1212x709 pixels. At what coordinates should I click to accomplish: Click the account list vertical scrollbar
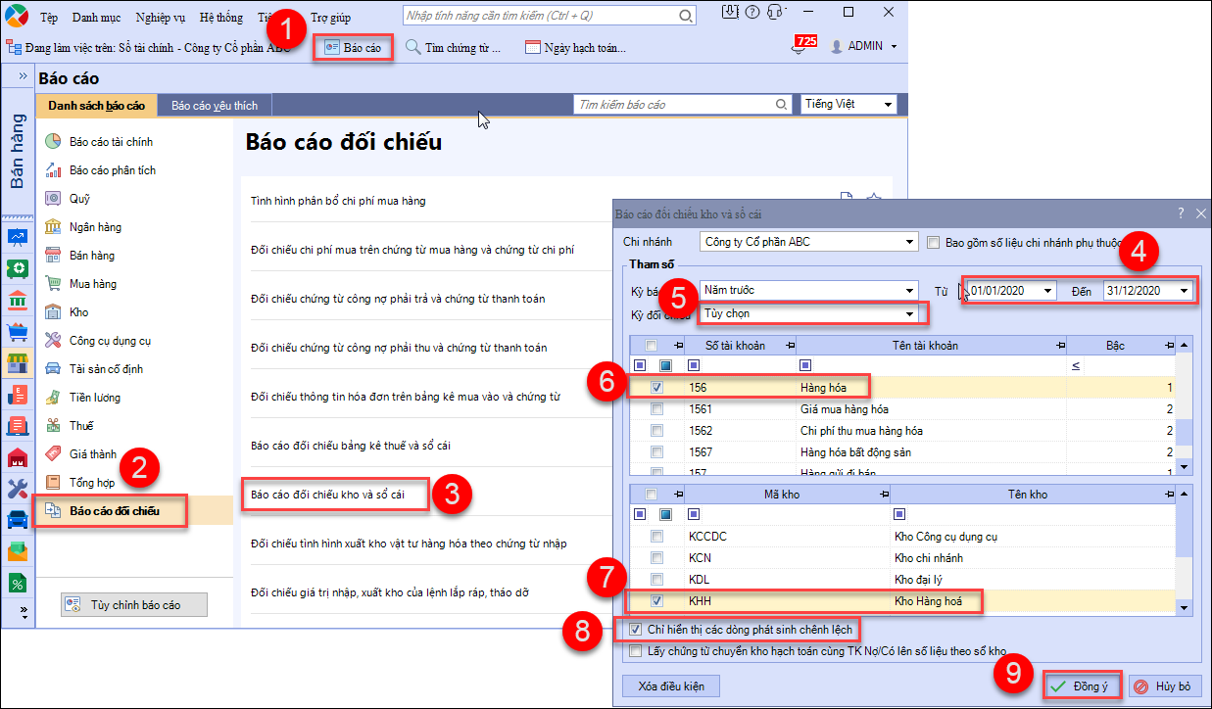click(x=1185, y=431)
